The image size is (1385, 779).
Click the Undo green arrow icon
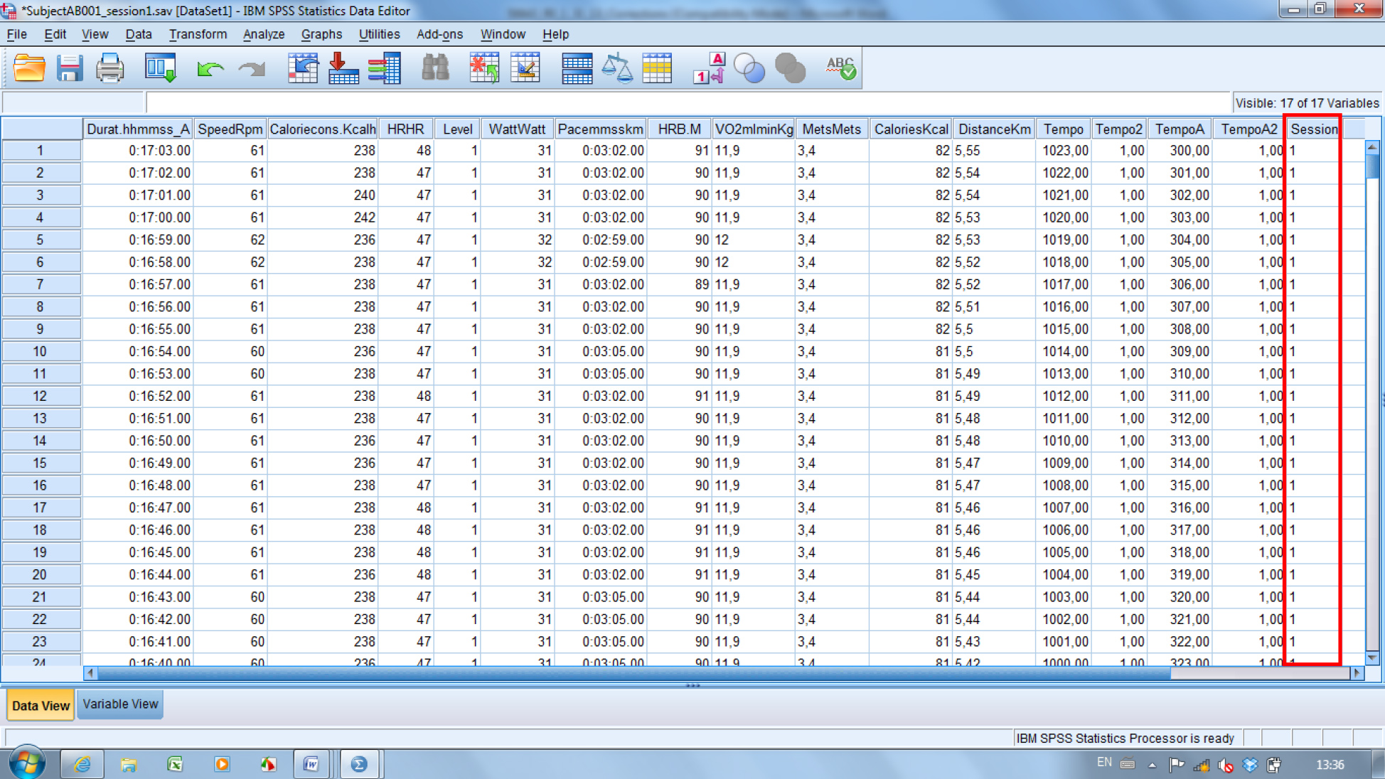click(210, 68)
